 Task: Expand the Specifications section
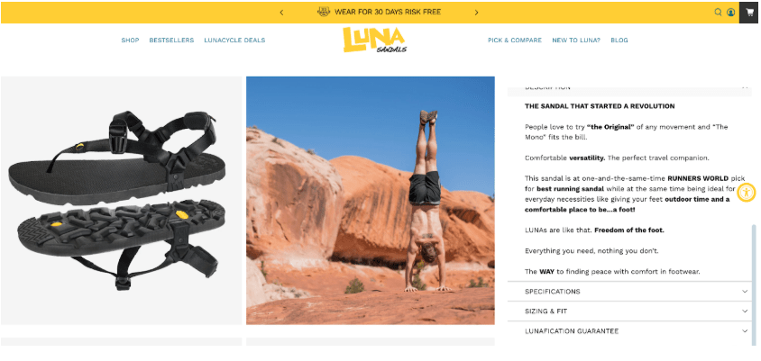(629, 291)
